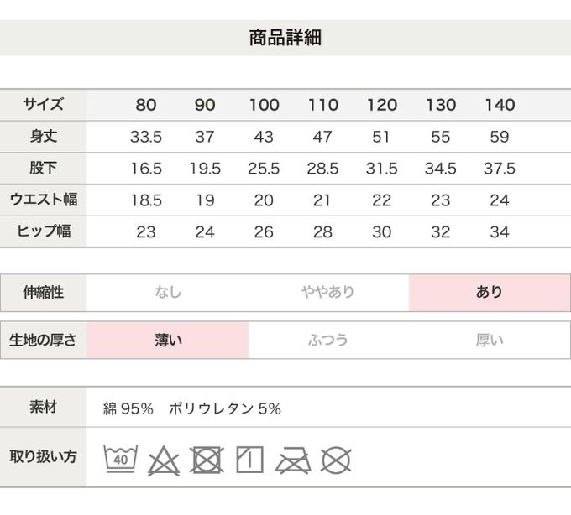Screen dimensions: 571x515
Task: Click the do-not-iron care icon
Action: point(293,460)
